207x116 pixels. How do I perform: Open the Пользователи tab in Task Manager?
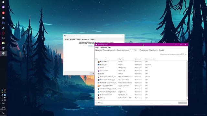(x=144, y=50)
